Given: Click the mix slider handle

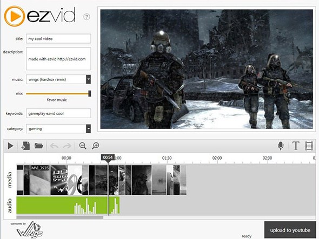Looking at the screenshot, I should [x=90, y=94].
